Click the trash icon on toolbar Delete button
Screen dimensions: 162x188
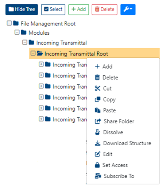pos(97,9)
